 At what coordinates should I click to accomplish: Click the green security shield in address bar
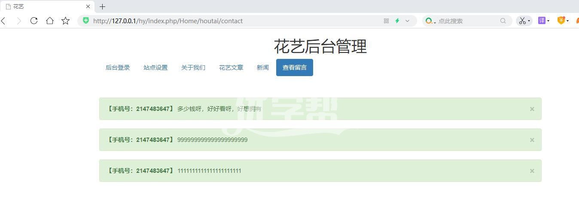(86, 21)
